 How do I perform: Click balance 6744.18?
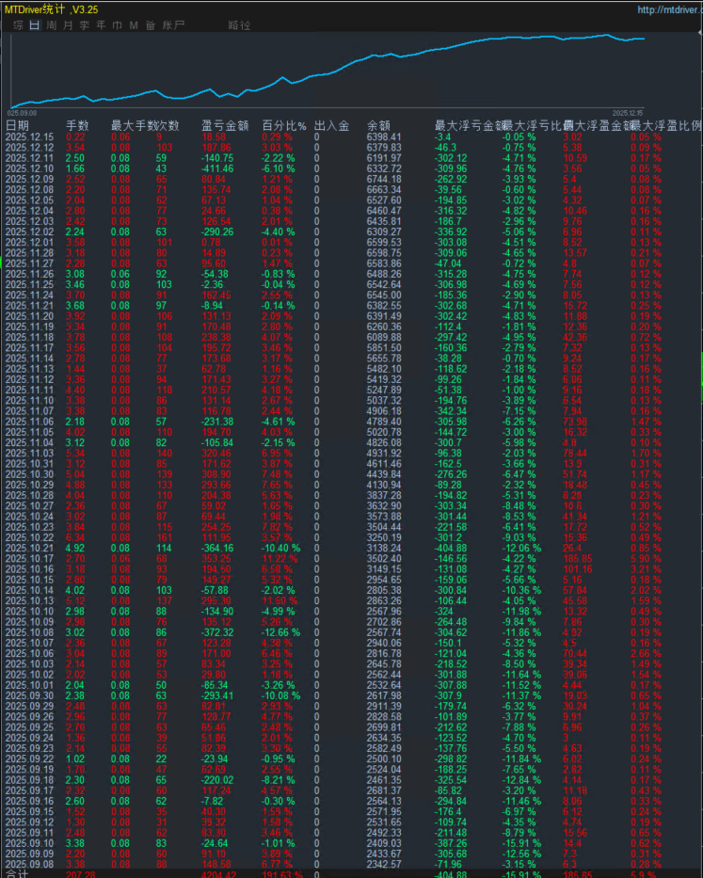(384, 179)
